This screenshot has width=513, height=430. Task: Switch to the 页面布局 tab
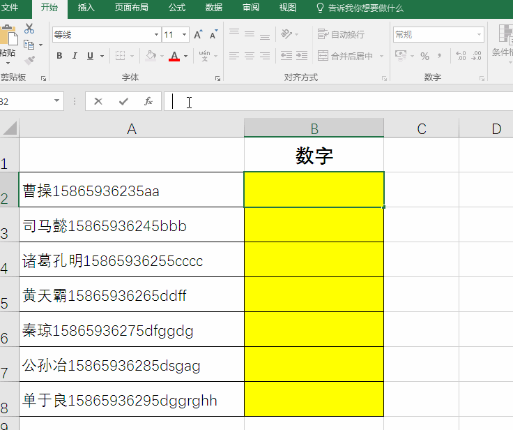pyautogui.click(x=131, y=8)
